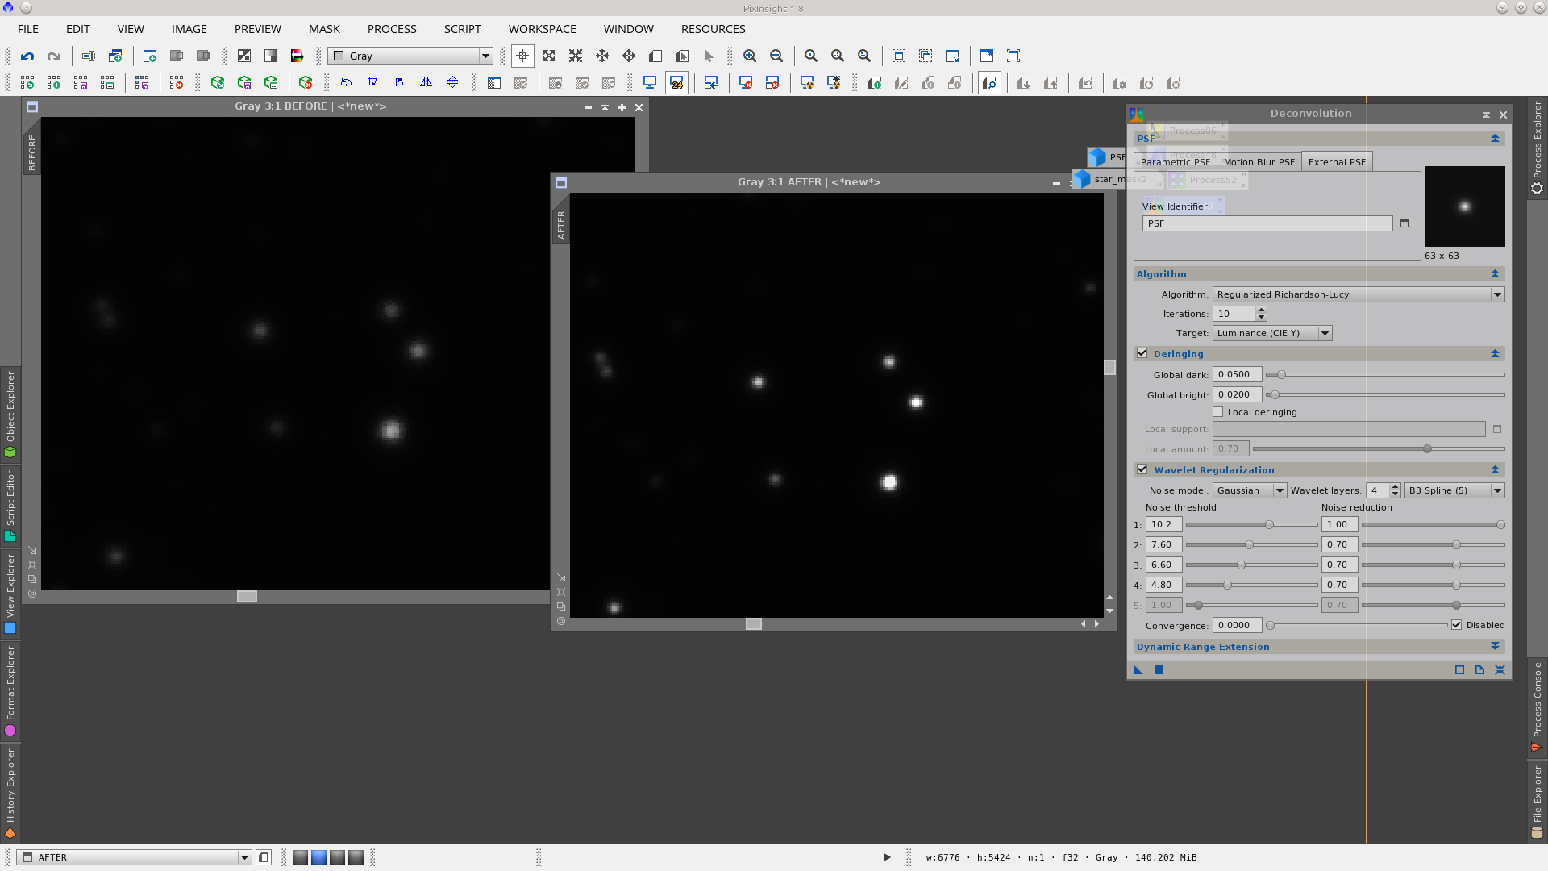The image size is (1548, 871).
Task: Click the Global dark slider handle
Action: pyautogui.click(x=1281, y=375)
